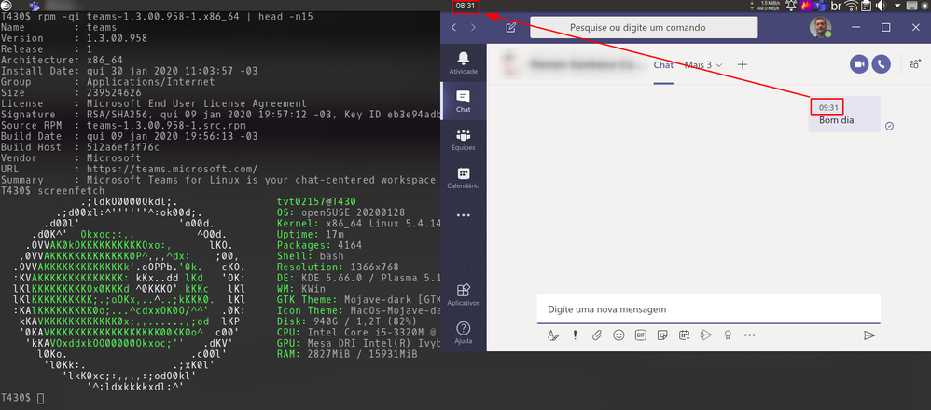Check the message seen status icon
The width and height of the screenshot is (931, 410).
(x=889, y=126)
